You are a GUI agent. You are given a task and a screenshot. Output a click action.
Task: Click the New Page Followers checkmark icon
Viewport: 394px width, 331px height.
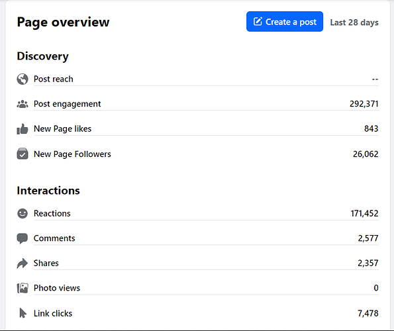(23, 154)
